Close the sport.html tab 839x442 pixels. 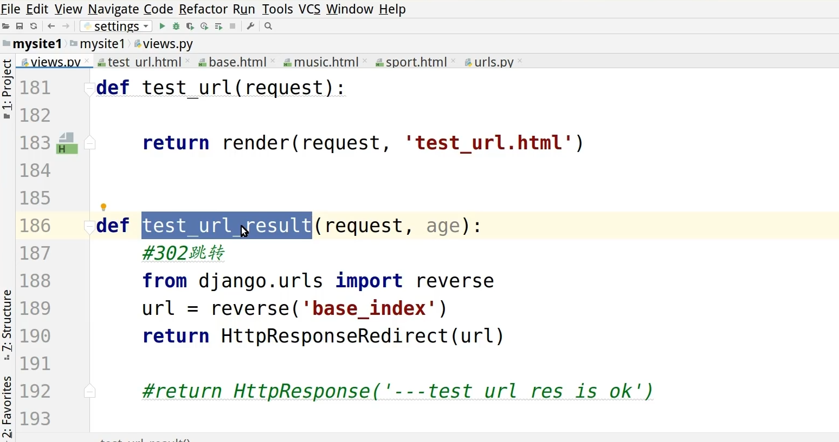pos(453,61)
